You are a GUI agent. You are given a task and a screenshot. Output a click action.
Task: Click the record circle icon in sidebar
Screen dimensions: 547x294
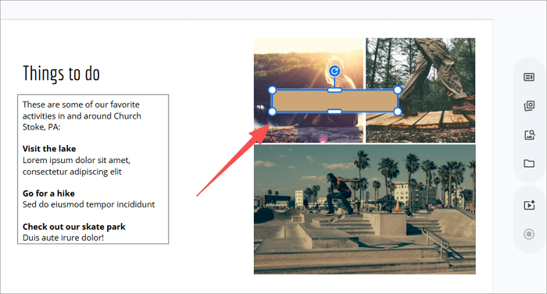[529, 234]
